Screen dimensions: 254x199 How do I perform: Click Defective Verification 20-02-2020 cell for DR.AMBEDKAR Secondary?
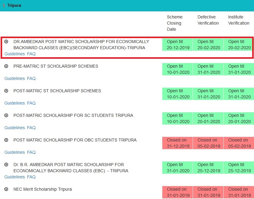point(208,45)
